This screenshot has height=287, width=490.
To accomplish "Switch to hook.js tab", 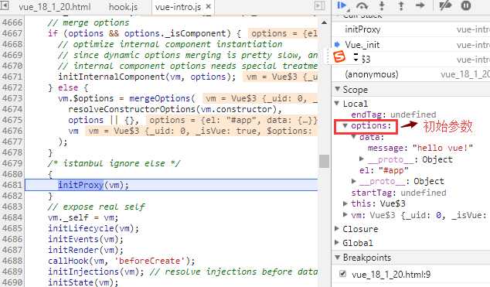I will [123, 6].
